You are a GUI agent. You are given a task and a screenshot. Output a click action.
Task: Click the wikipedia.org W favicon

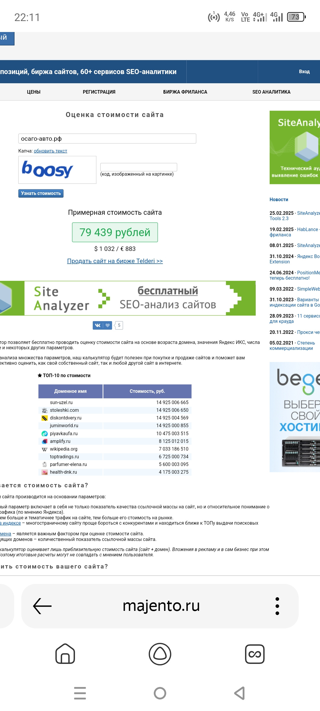coord(45,449)
